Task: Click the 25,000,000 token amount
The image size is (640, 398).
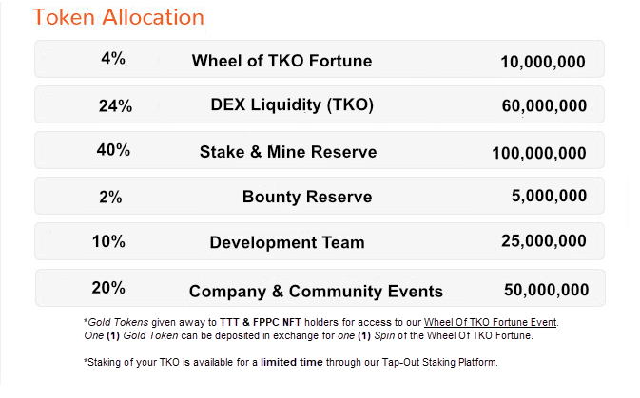Action: click(544, 241)
